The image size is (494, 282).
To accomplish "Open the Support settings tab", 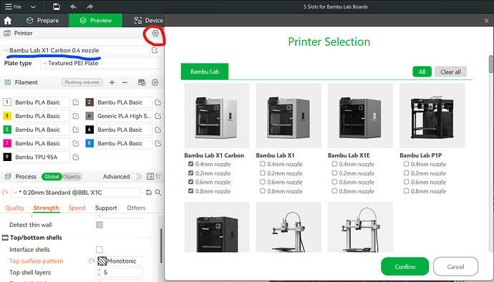I will (x=106, y=208).
